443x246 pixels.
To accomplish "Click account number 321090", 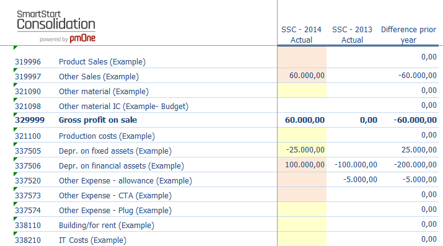I will [28, 92].
